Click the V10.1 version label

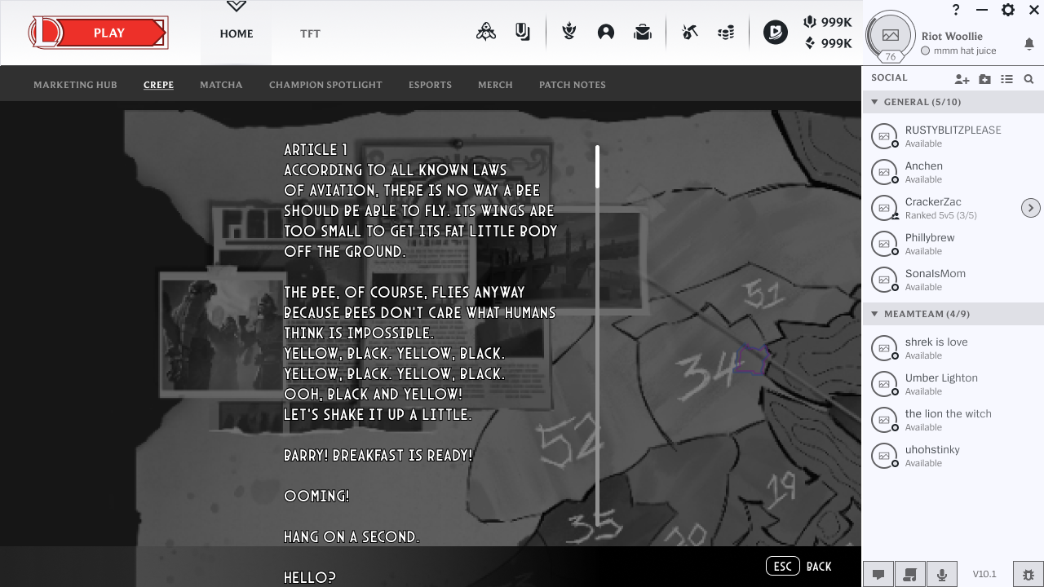tap(984, 574)
